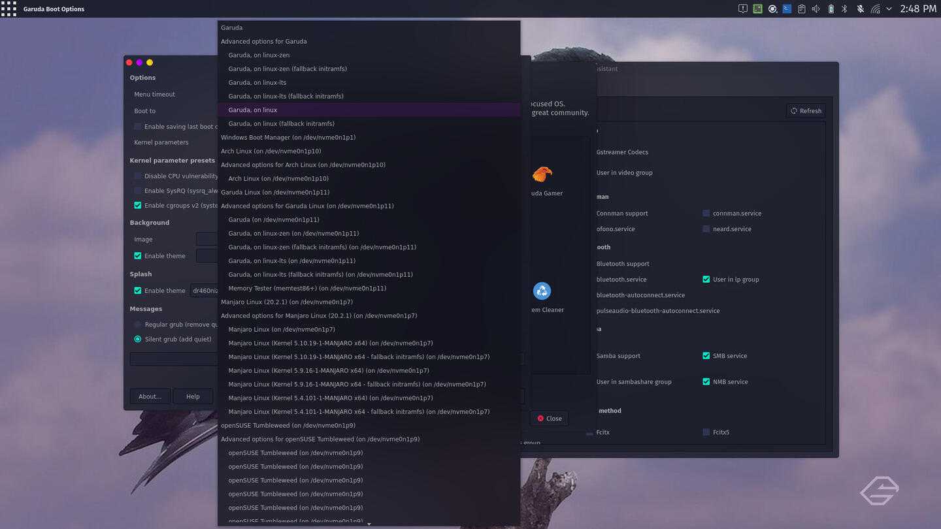This screenshot has height=529, width=941.
Task: Select top 'Garuda' boot entry
Action: (369, 27)
